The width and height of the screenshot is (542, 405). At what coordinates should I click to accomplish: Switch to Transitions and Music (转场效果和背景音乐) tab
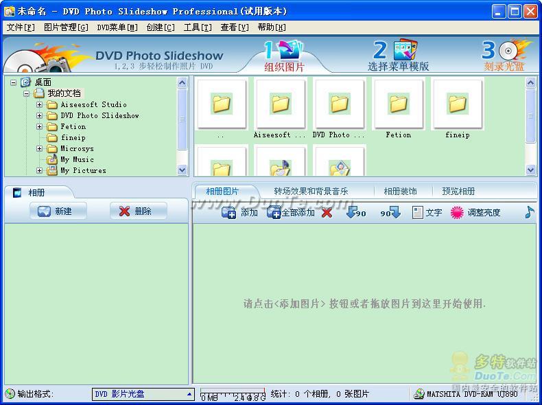point(311,192)
